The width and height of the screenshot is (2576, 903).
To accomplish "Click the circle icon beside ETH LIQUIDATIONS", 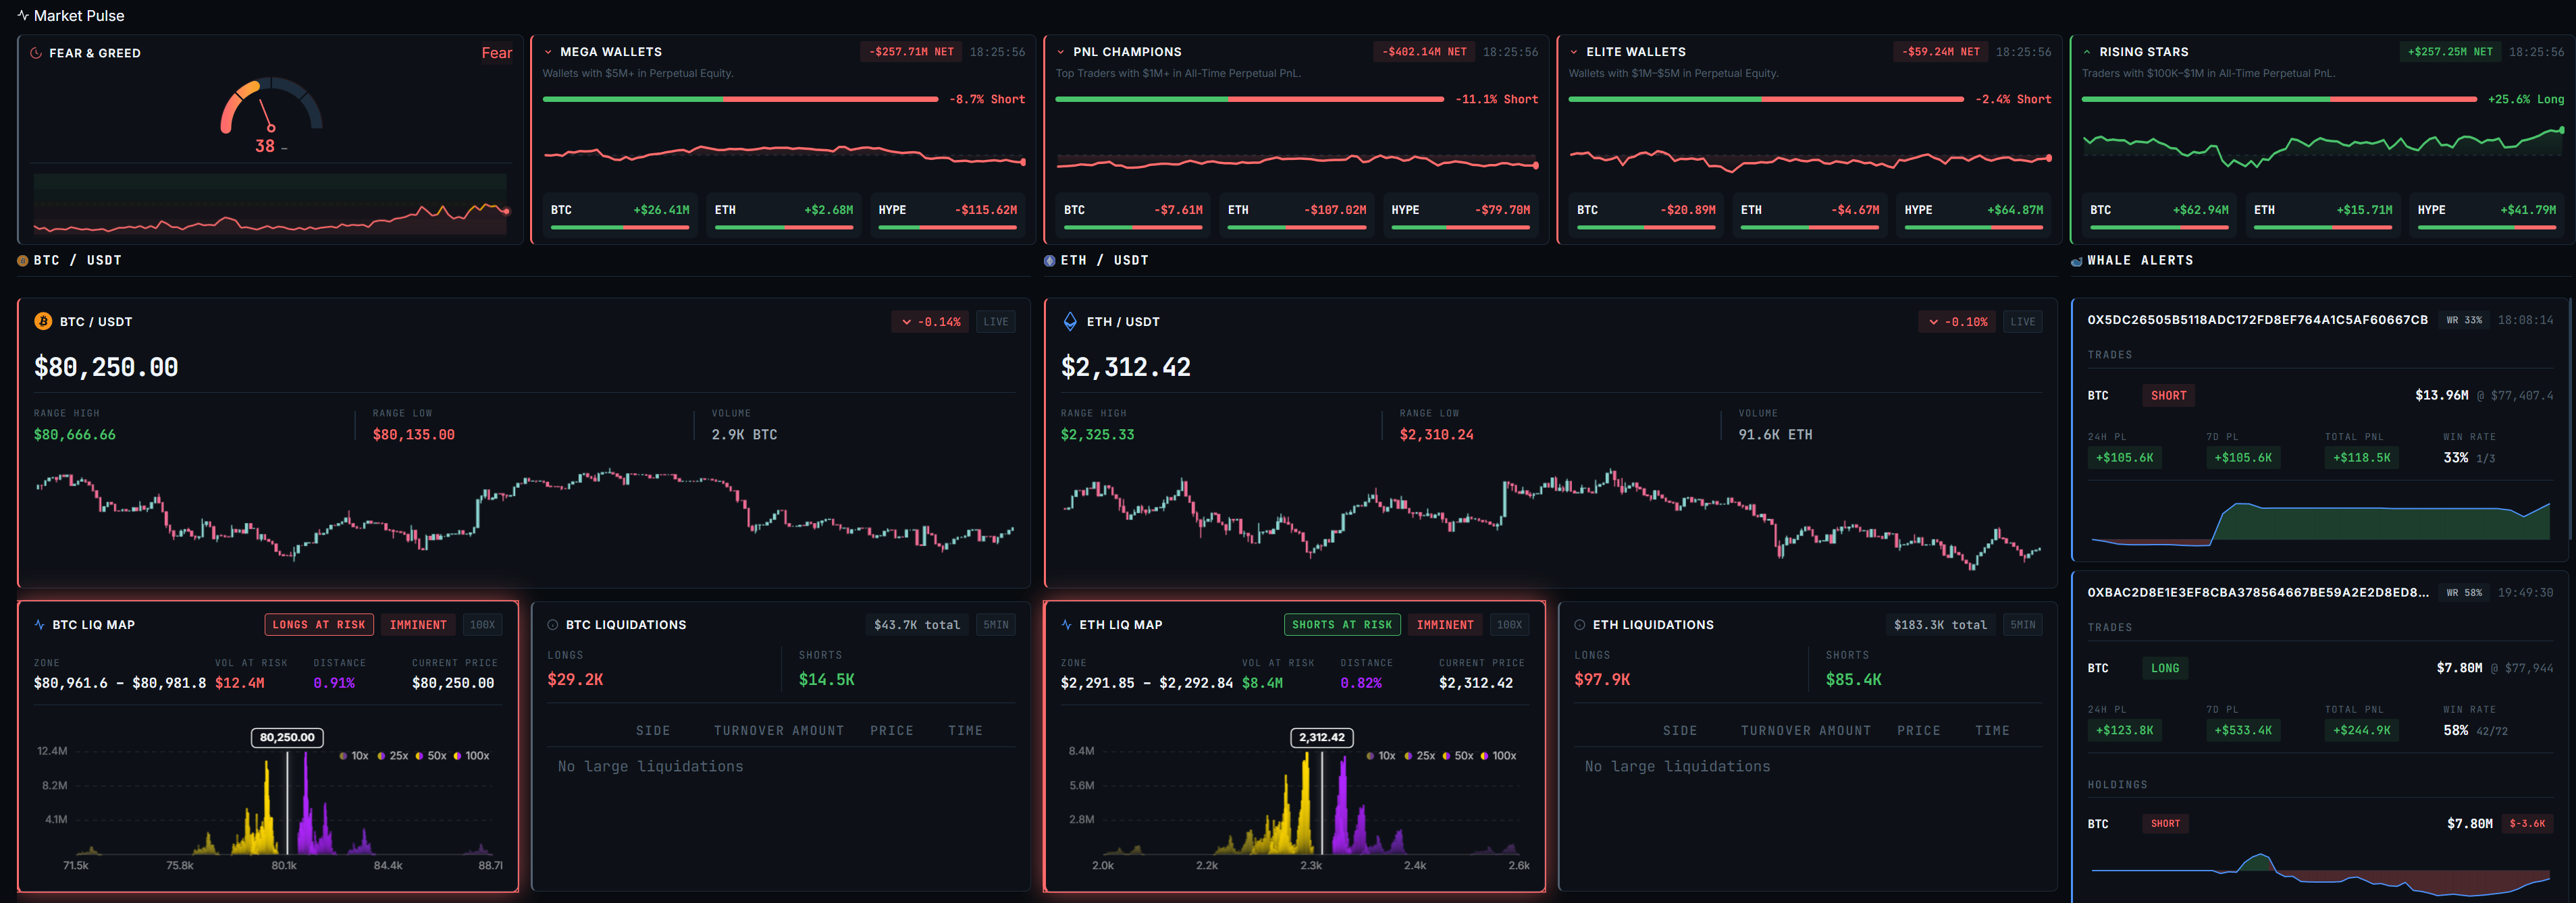I will click(1580, 624).
